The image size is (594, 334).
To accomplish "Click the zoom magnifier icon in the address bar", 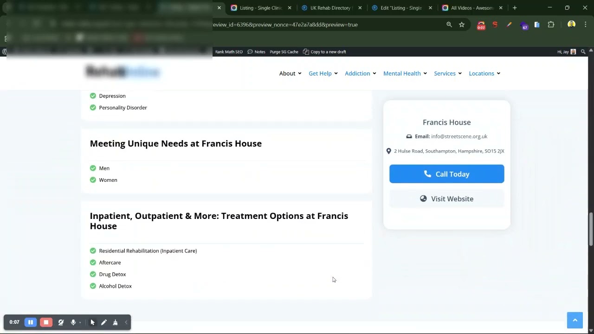I will click(x=449, y=25).
